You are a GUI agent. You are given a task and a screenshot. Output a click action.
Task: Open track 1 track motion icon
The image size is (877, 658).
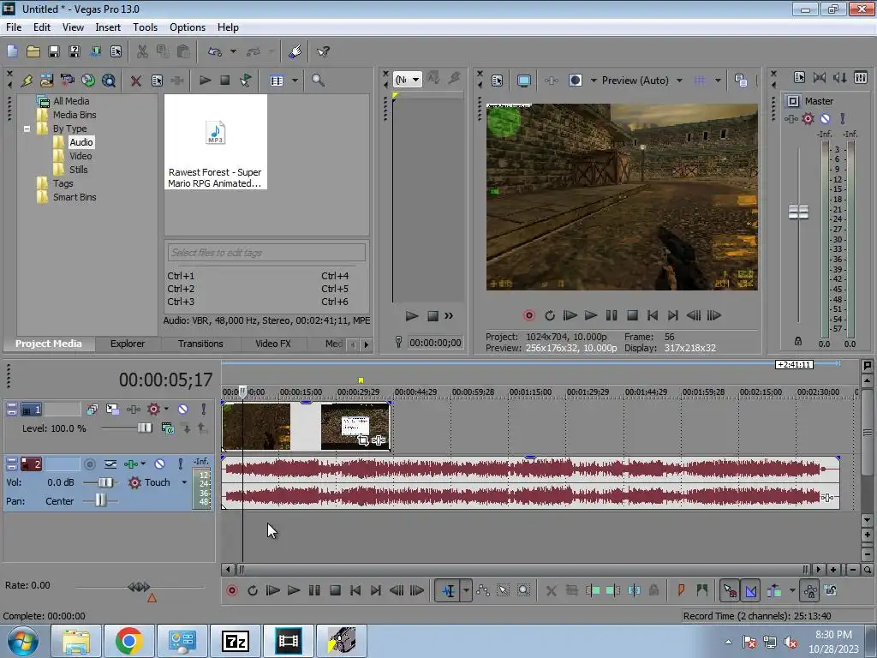[x=112, y=409]
